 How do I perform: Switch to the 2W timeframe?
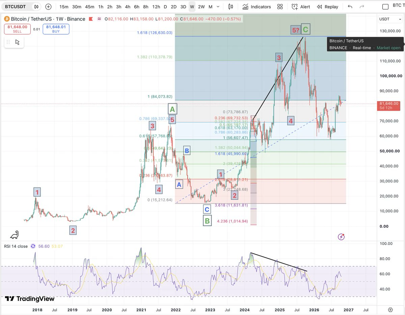tap(201, 7)
